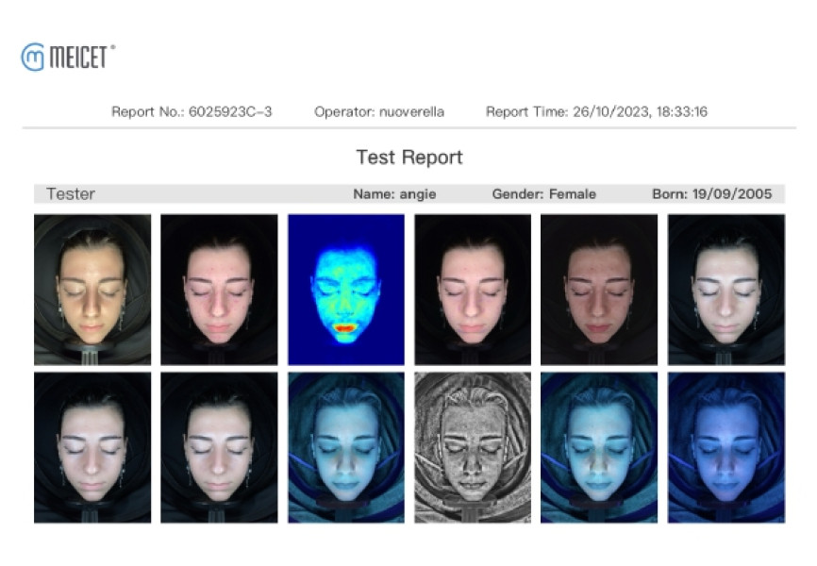Click the Born: 19/09/2005 field
Screen dimensions: 817x566
point(711,194)
